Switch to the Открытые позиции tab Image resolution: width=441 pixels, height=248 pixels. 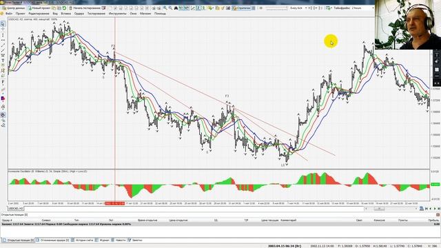[19, 240]
